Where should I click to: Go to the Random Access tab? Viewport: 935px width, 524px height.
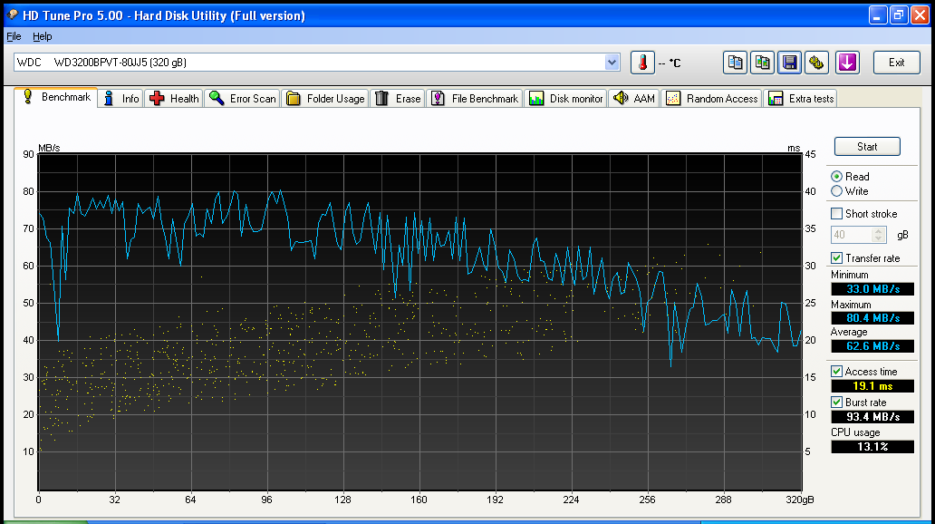point(712,99)
